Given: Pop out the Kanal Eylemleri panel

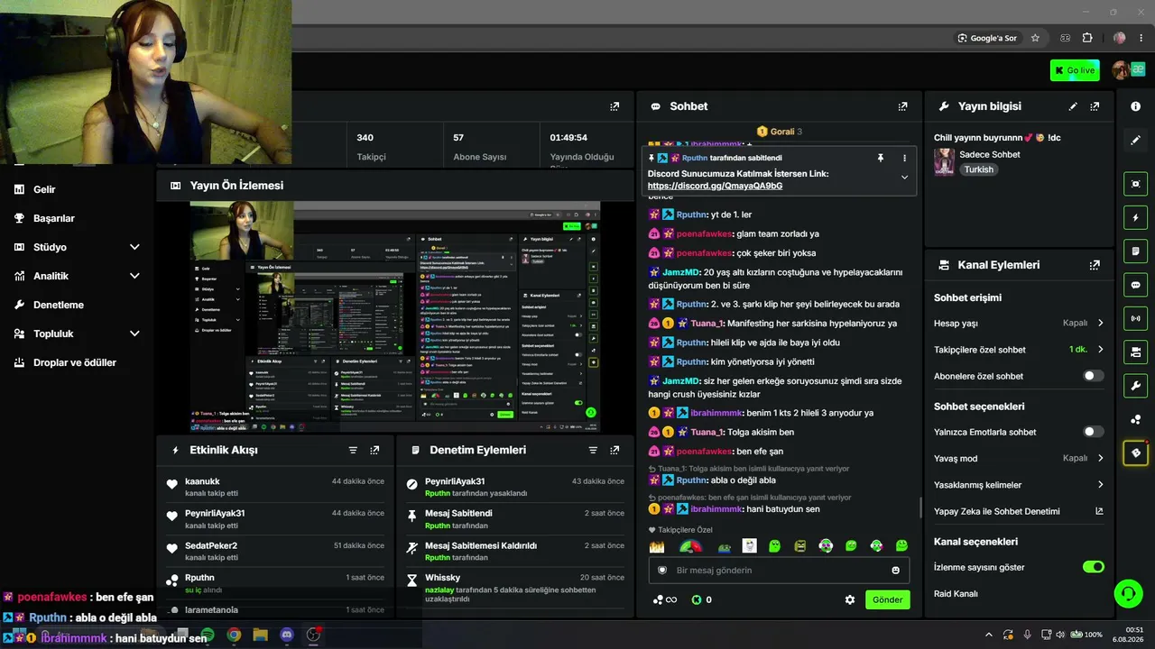Looking at the screenshot, I should pyautogui.click(x=1095, y=265).
